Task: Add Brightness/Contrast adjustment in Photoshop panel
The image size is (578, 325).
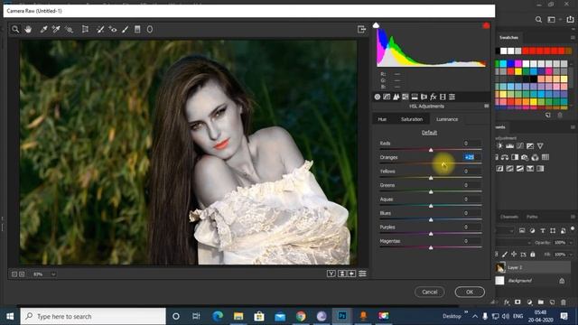Action: (499, 146)
